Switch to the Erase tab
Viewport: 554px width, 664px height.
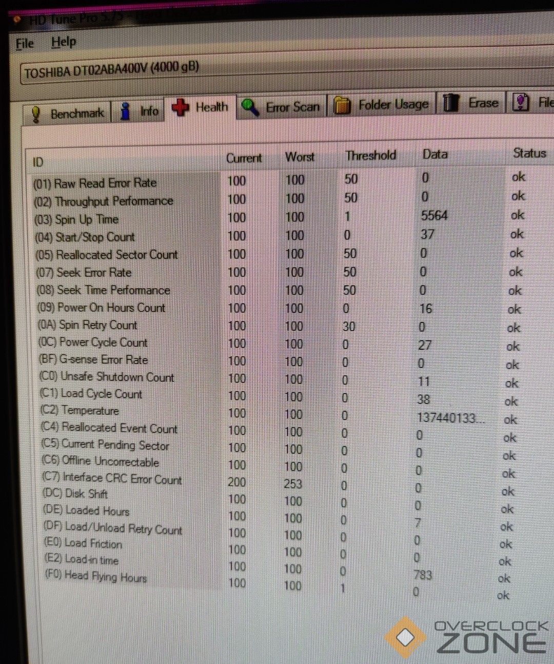tap(471, 103)
